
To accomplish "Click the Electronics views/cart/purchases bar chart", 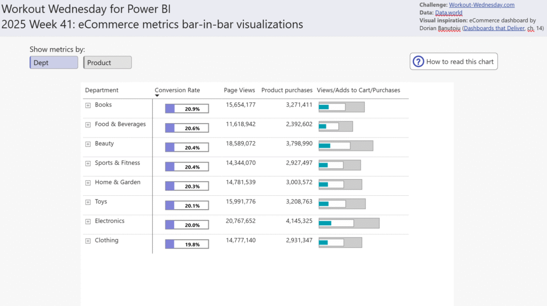I will pyautogui.click(x=349, y=223).
